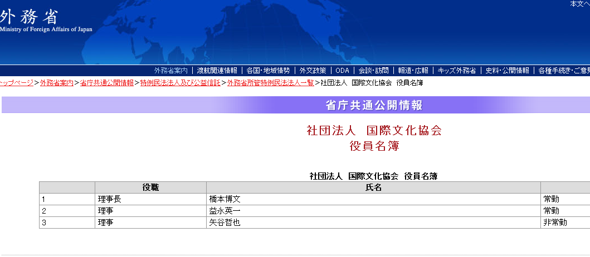Click the 省庁共通公開情報 purple banner heading
The width and height of the screenshot is (590, 257).
point(374,105)
